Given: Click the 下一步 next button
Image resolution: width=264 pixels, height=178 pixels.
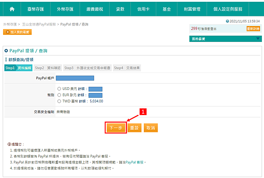Looking at the screenshot, I should click(116, 128).
